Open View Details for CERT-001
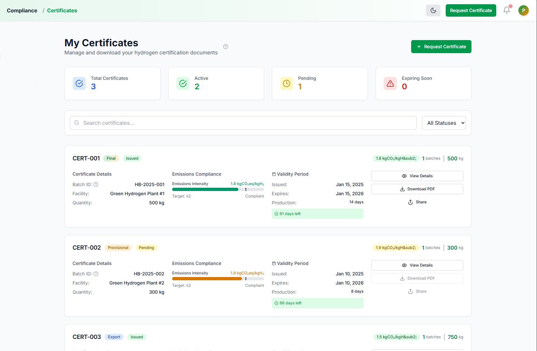 click(417, 176)
